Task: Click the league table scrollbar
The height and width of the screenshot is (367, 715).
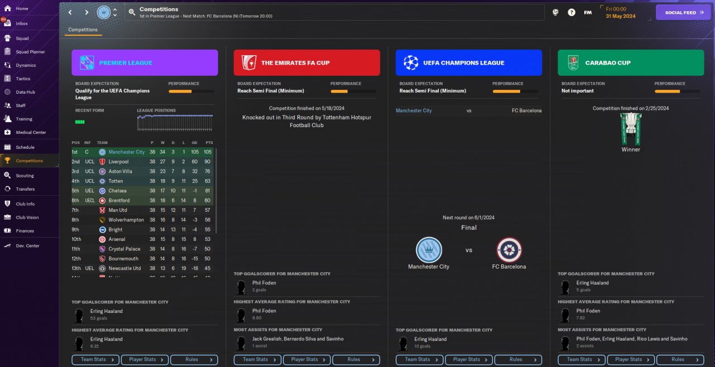Action: click(216, 190)
